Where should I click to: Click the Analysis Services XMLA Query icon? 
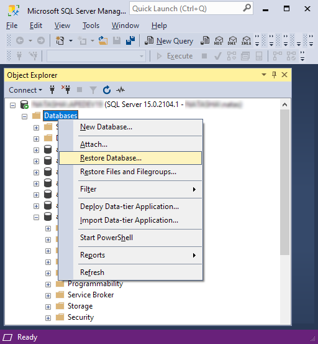coord(246,41)
